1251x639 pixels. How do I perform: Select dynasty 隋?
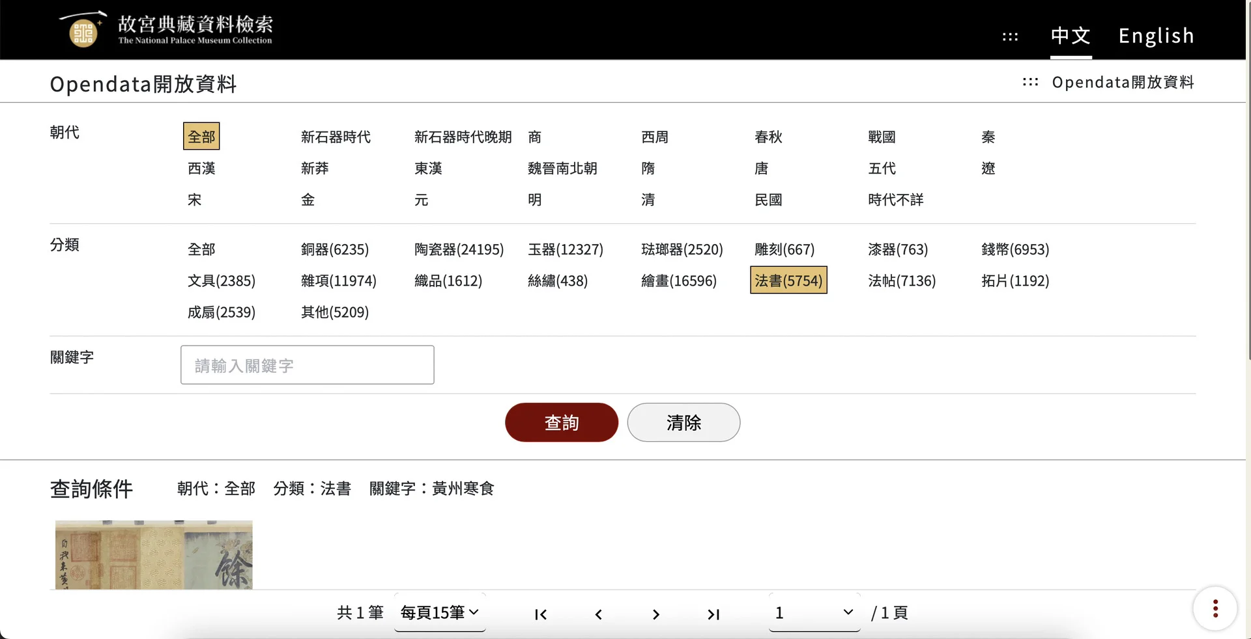648,168
